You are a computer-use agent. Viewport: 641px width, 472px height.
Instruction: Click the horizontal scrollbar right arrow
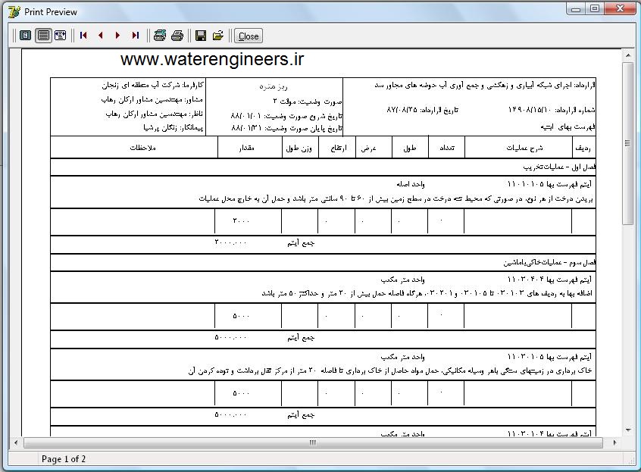click(615, 442)
